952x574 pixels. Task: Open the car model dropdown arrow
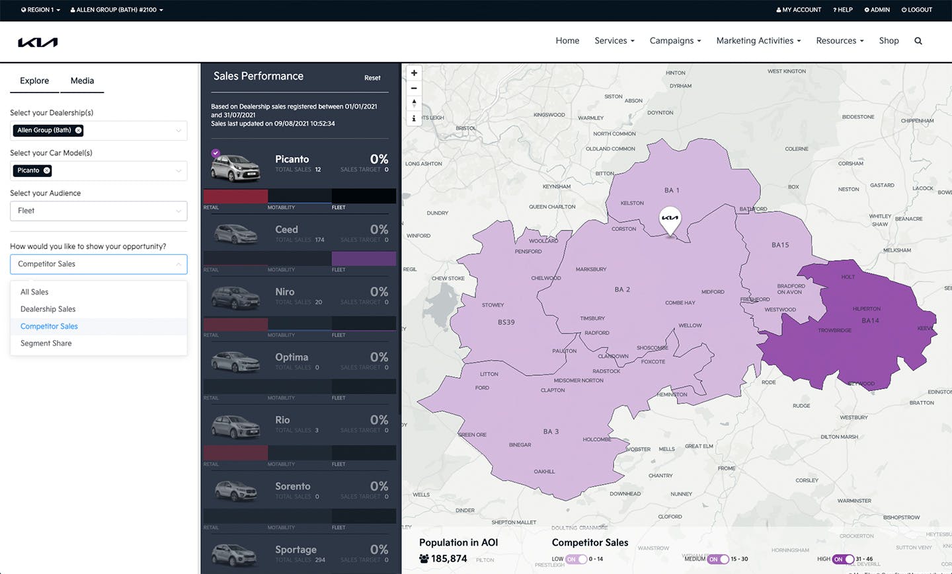(178, 171)
